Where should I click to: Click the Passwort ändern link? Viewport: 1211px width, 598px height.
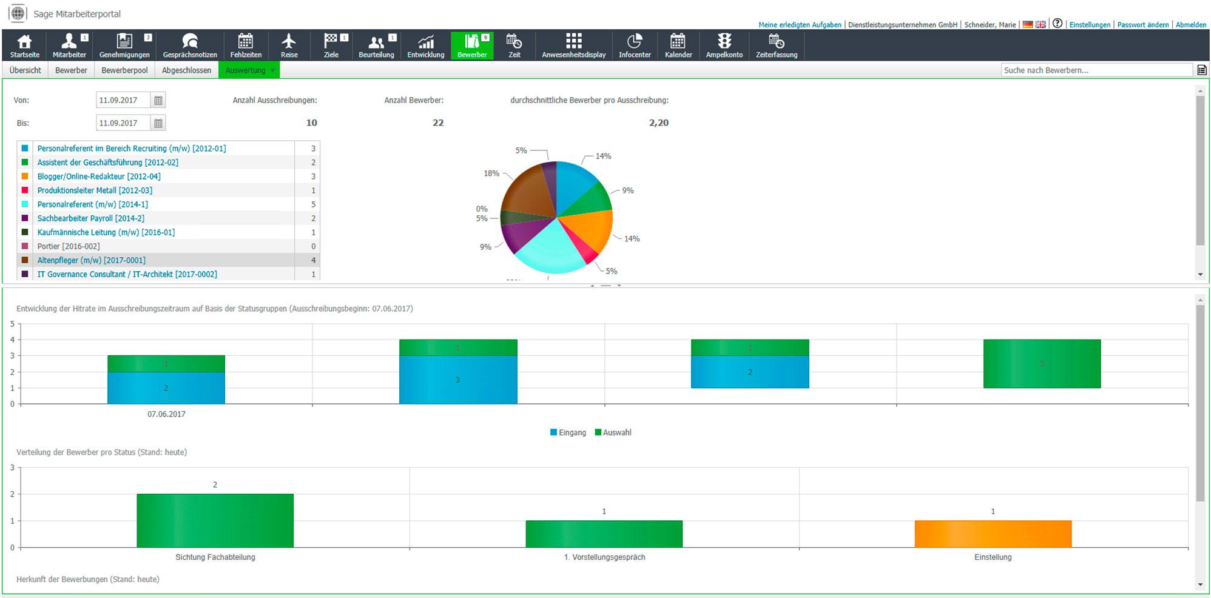[1143, 25]
